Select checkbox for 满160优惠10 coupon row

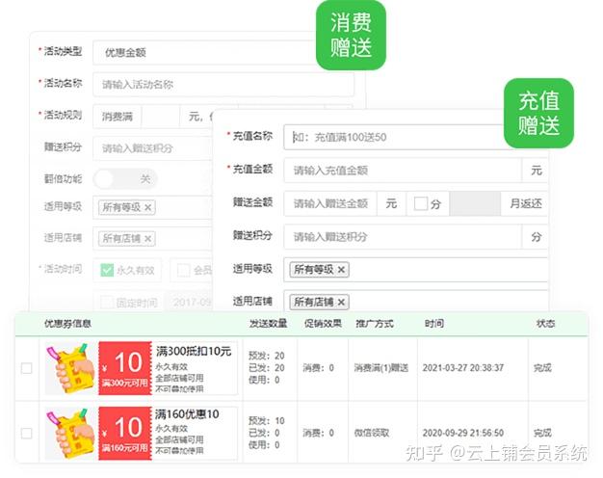click(x=27, y=434)
